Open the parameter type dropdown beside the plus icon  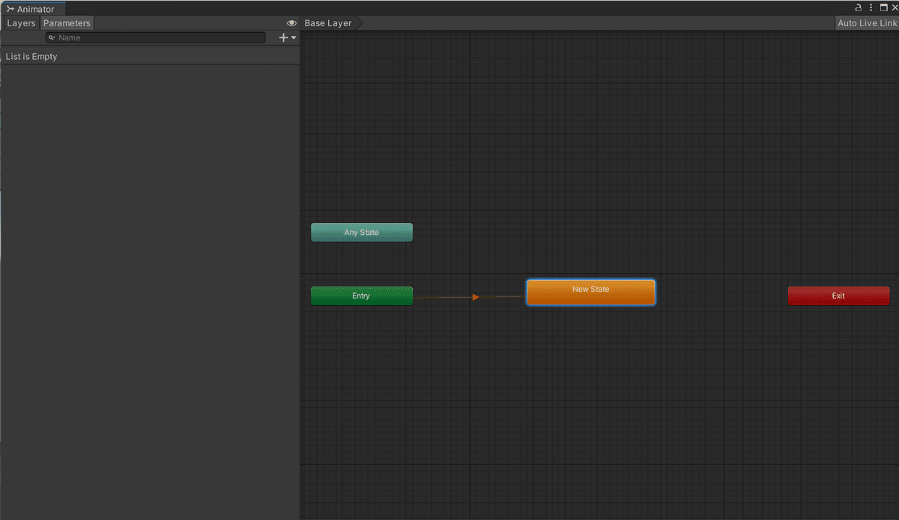293,37
